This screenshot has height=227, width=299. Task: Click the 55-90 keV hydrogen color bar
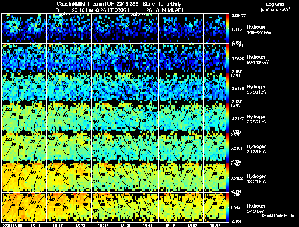[x=227, y=88]
